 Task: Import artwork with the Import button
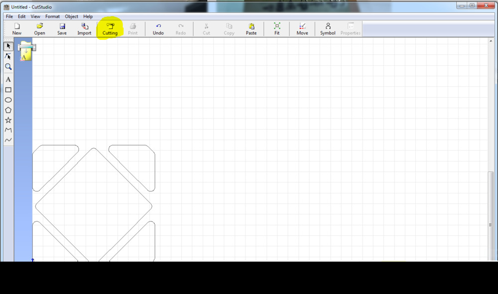(84, 29)
